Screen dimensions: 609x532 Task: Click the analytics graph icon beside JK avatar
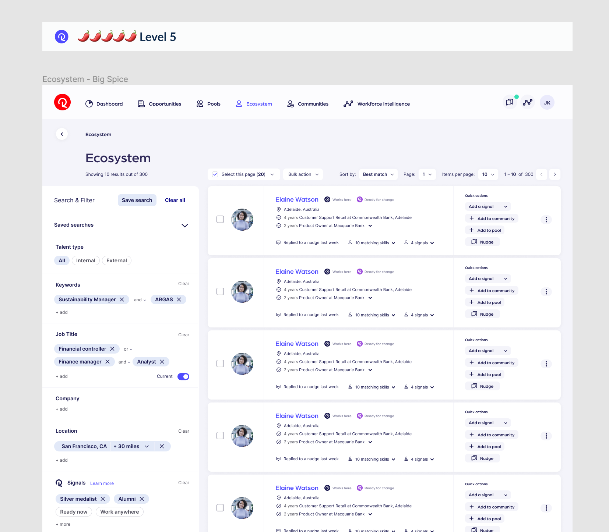[x=528, y=103]
